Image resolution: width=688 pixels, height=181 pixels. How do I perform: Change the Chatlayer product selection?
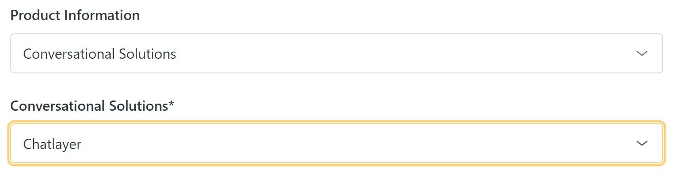(336, 143)
